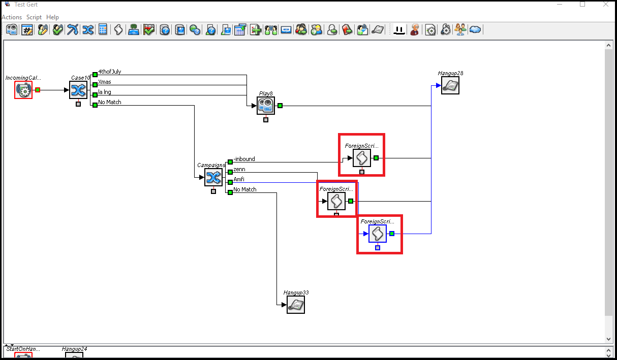Click the document with gear toolbar icon

[x=430, y=30]
